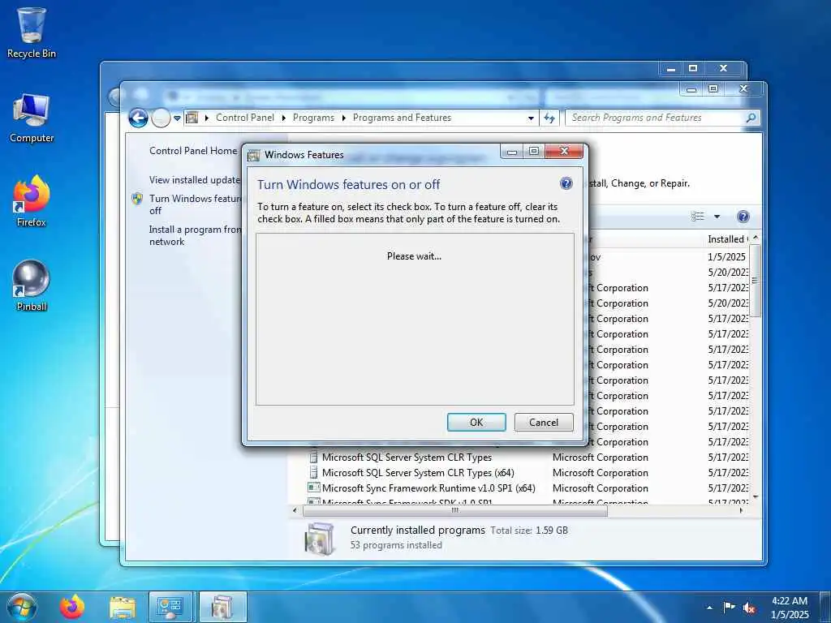Click '53 programs installed' status text
Viewport: 831px width, 623px height.
pos(396,545)
